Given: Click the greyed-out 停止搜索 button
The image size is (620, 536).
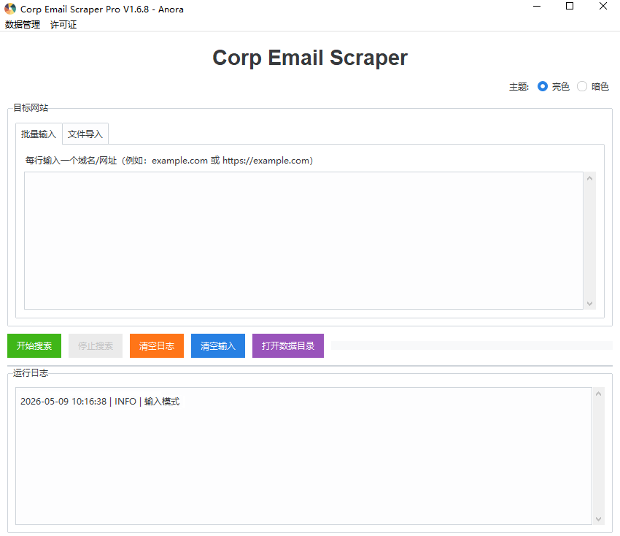Looking at the screenshot, I should tap(96, 345).
